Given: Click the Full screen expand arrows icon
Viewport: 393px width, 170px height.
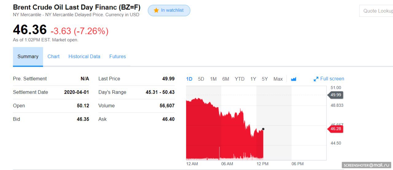Looking at the screenshot, I should pos(316,79).
